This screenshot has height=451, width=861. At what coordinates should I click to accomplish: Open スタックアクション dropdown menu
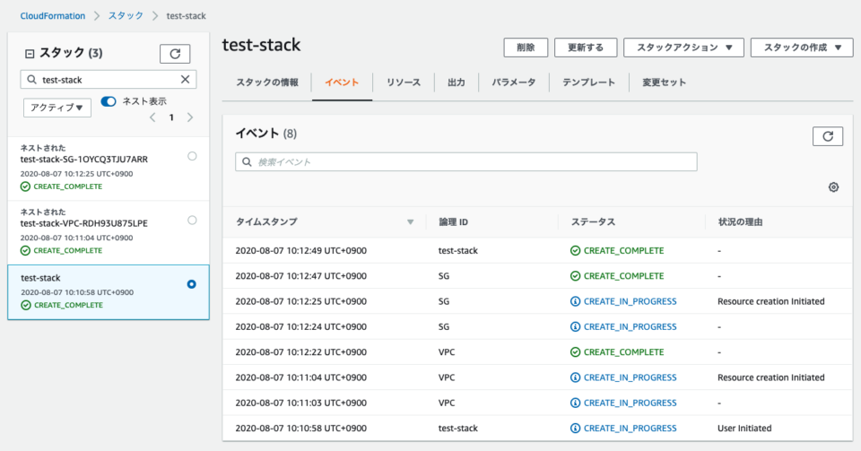click(683, 48)
